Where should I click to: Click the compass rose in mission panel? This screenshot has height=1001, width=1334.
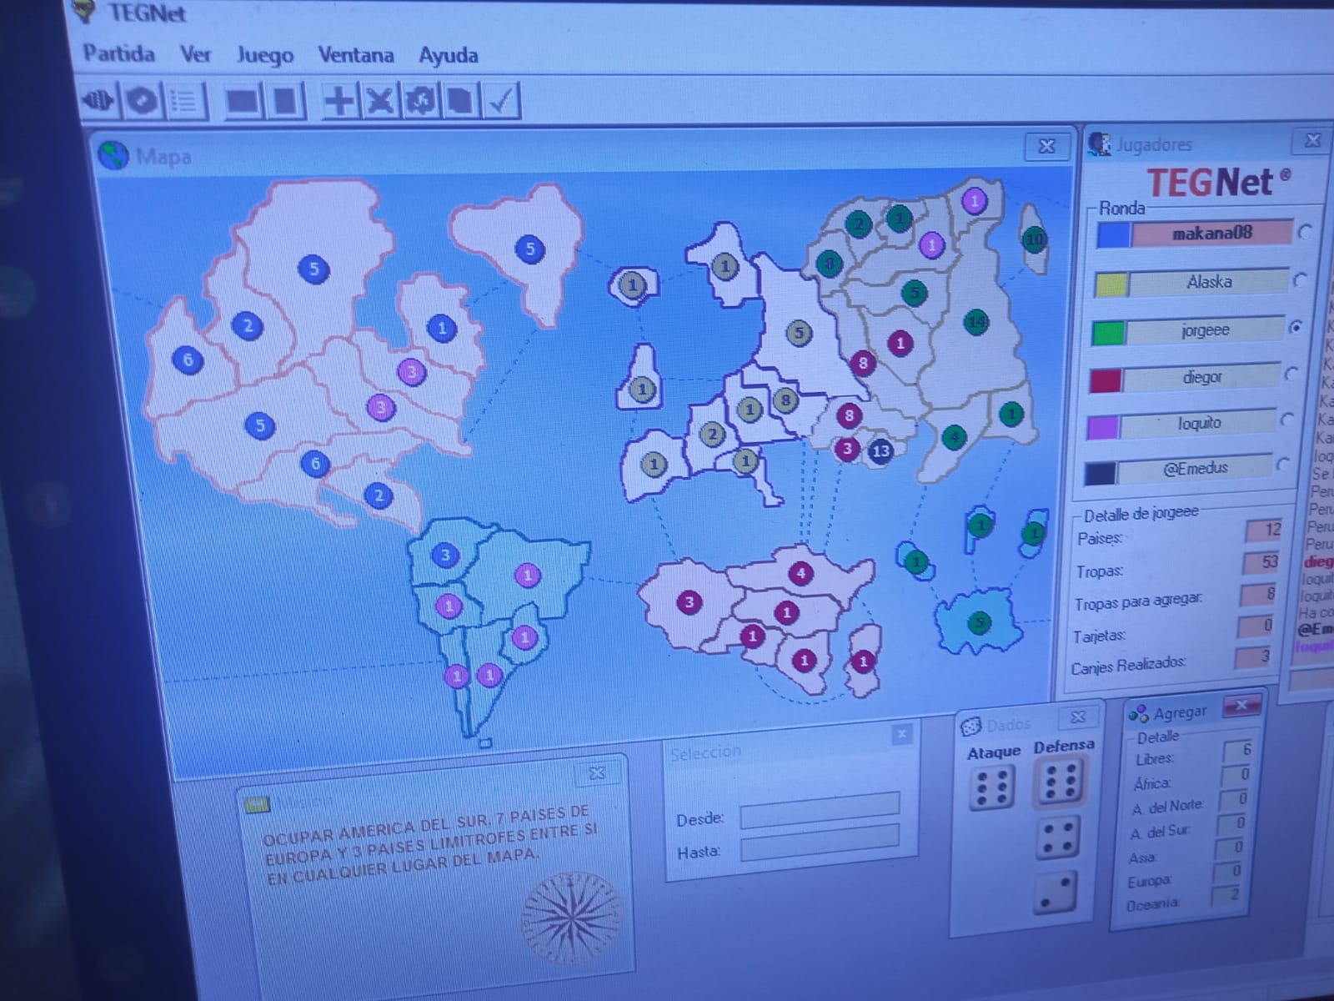[571, 916]
